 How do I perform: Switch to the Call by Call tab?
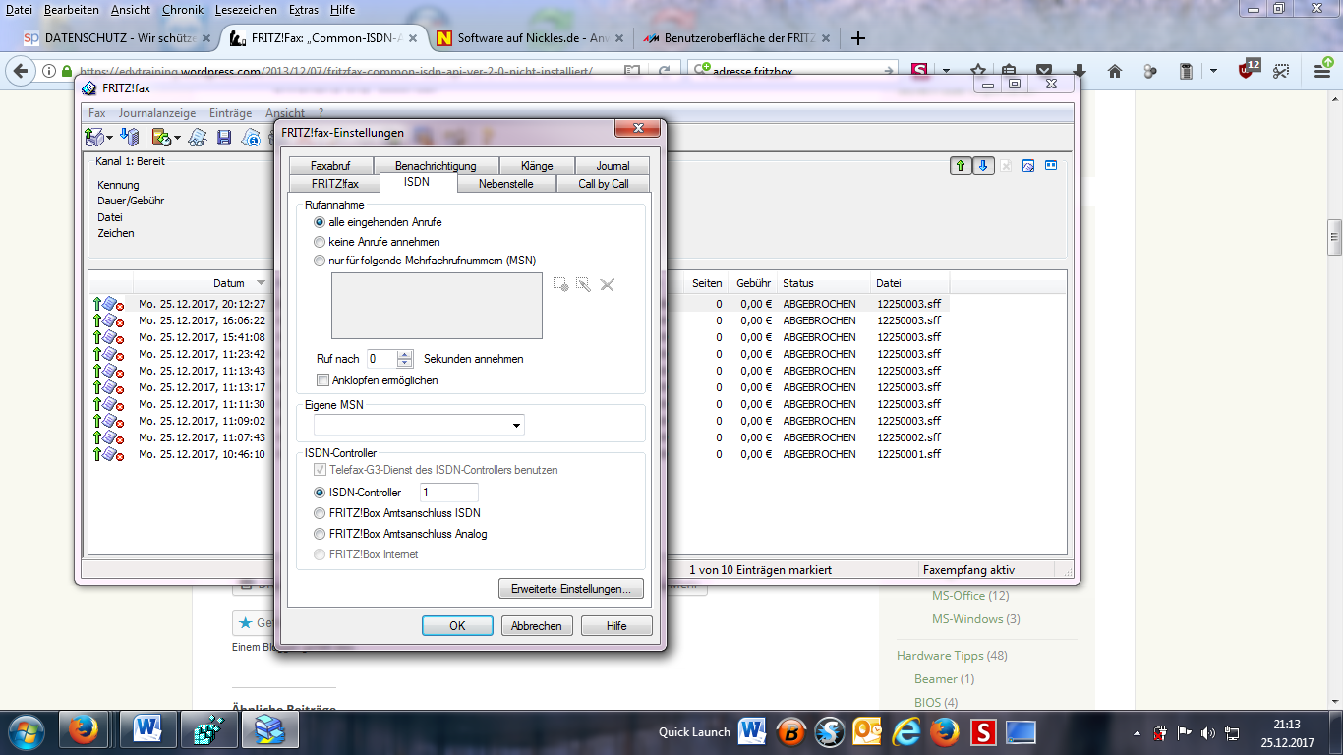coord(604,184)
